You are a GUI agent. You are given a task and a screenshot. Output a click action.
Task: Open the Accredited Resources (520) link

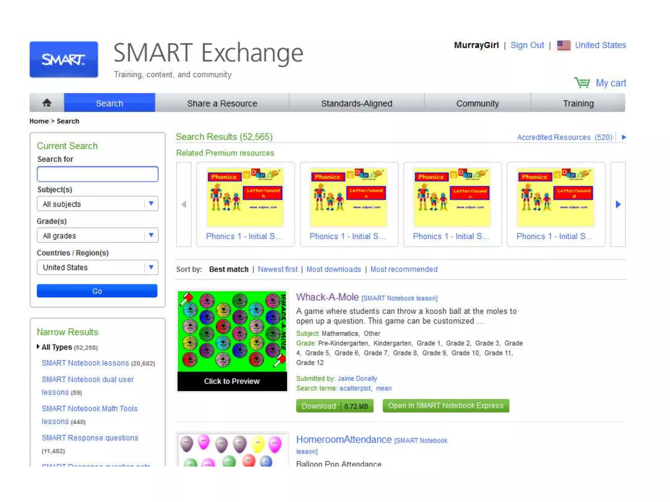click(x=565, y=137)
